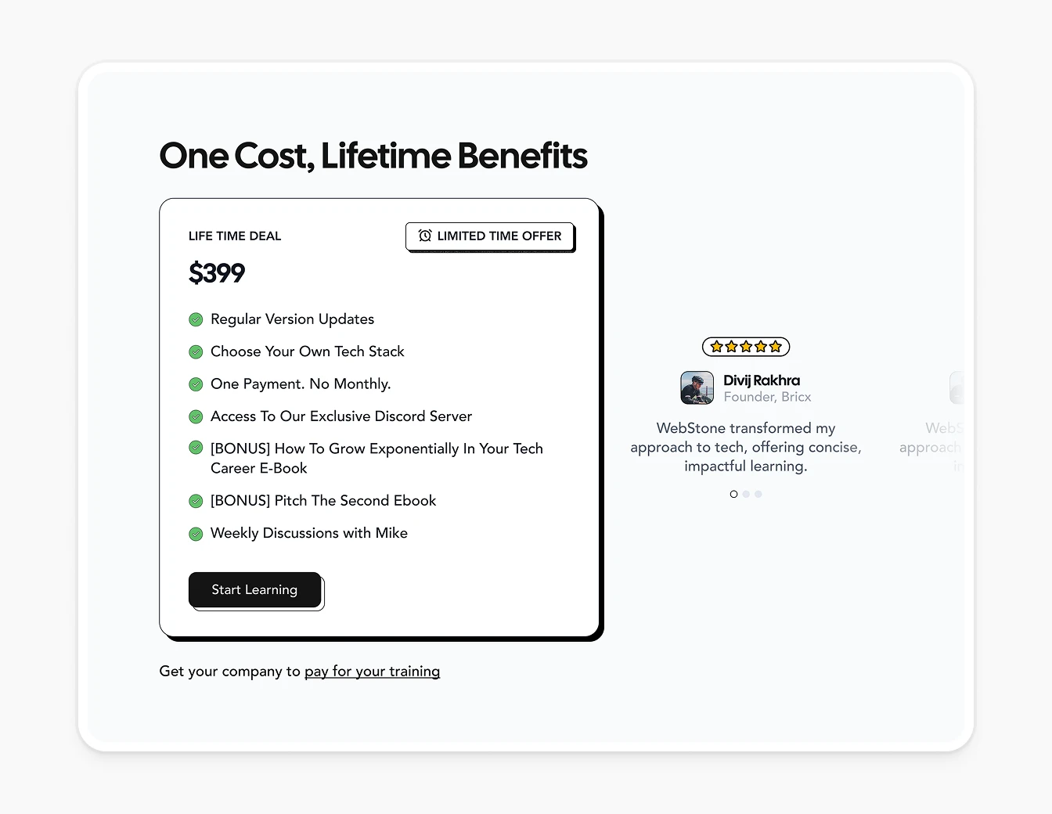
Task: Select the middle carousel navigation dot
Action: click(745, 494)
